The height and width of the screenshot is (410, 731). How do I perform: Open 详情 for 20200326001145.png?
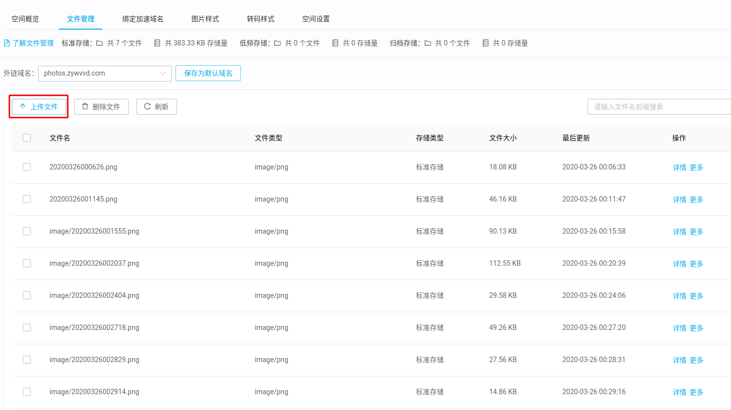pos(680,200)
